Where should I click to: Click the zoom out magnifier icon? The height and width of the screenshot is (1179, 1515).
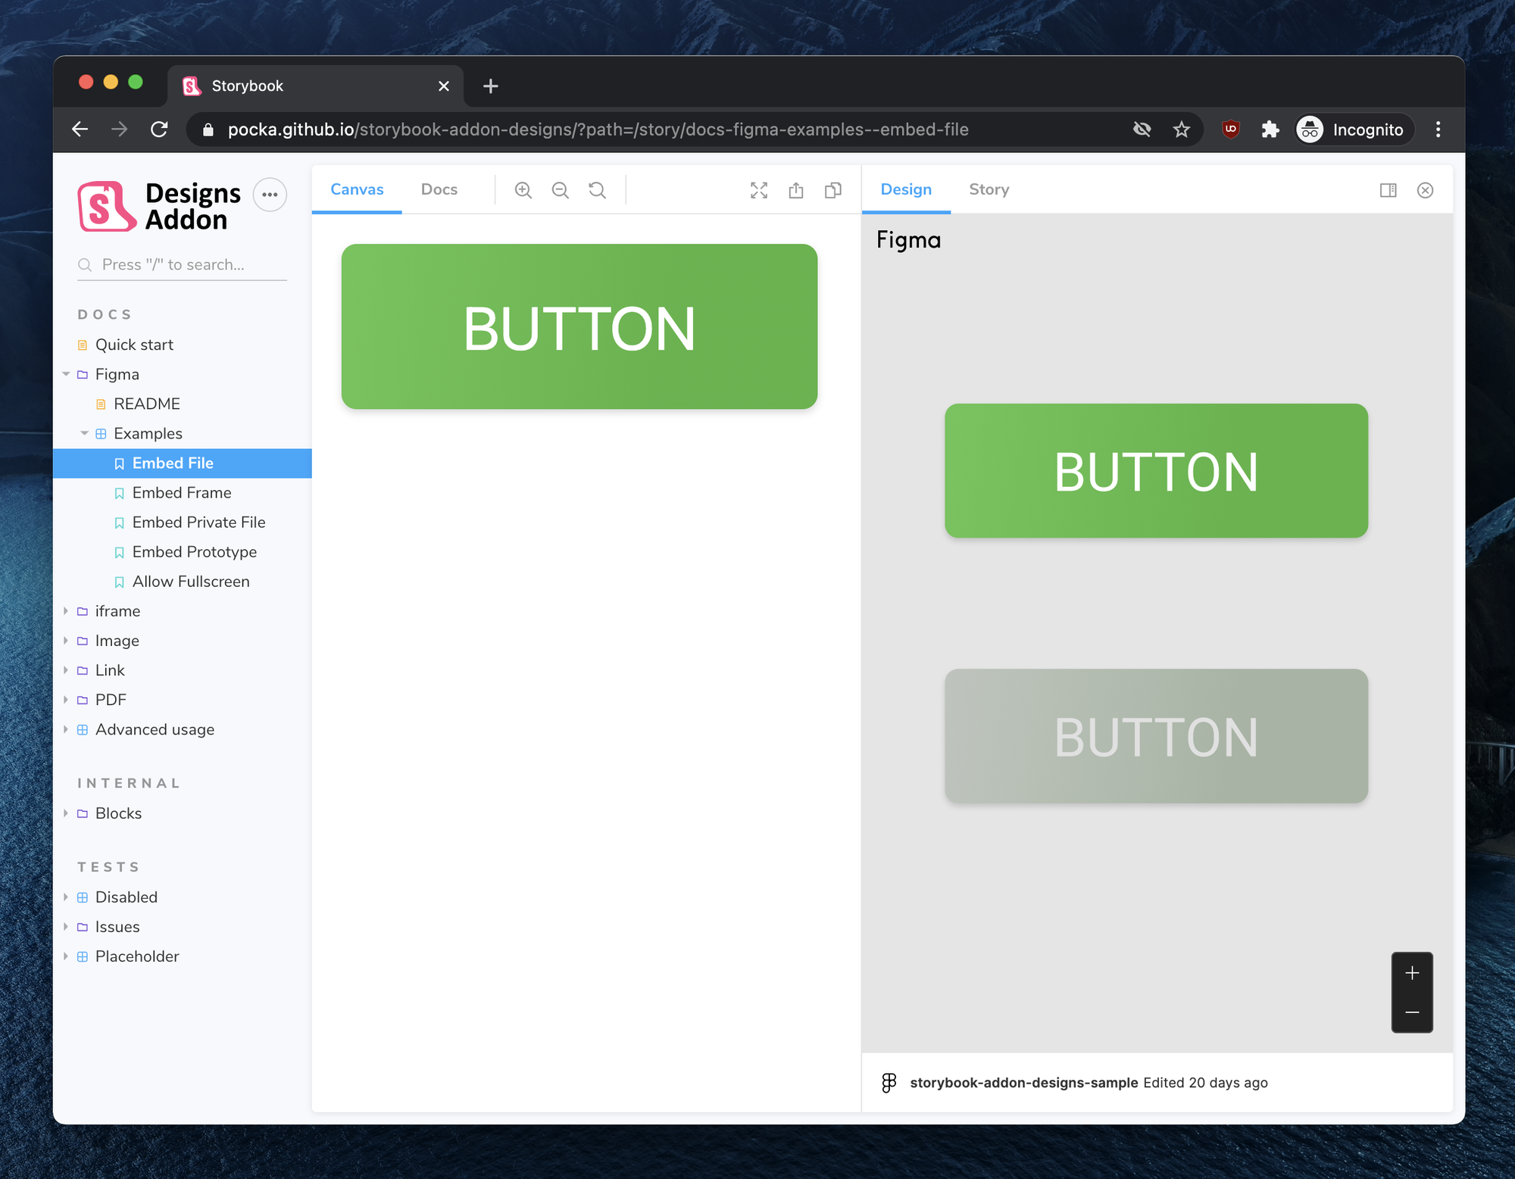pyautogui.click(x=560, y=190)
